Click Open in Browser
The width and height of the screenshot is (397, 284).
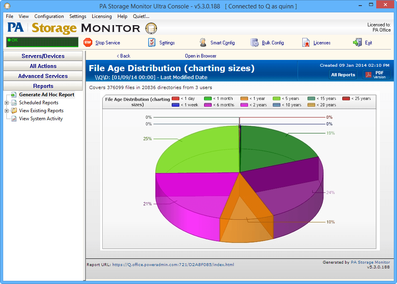pos(200,56)
